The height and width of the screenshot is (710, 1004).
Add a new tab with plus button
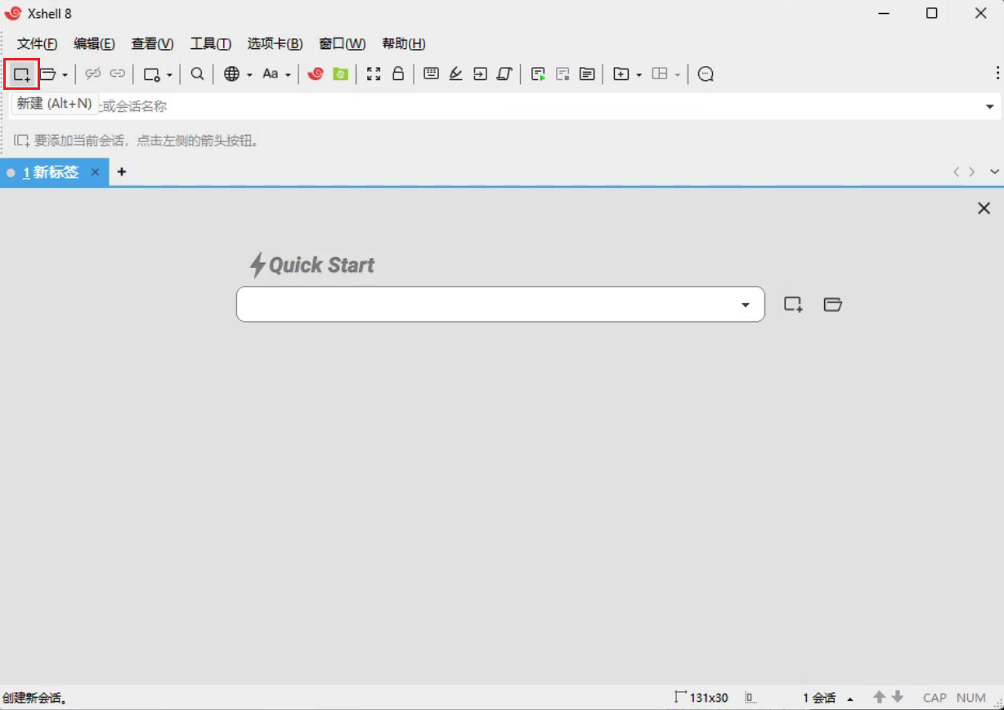pos(122,172)
